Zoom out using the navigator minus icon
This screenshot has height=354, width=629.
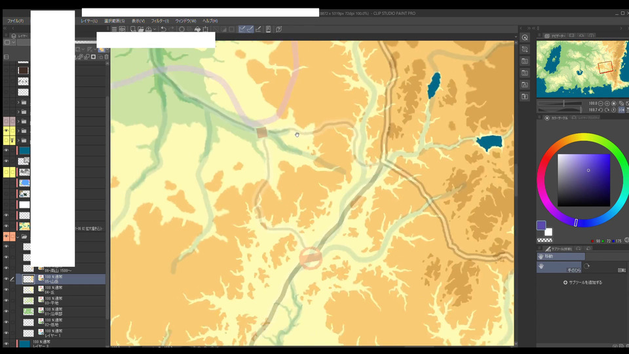click(x=601, y=104)
